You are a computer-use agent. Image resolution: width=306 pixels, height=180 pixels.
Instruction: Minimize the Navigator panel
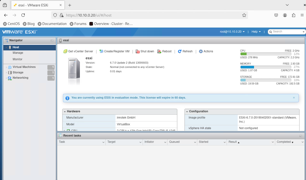tap(52, 41)
